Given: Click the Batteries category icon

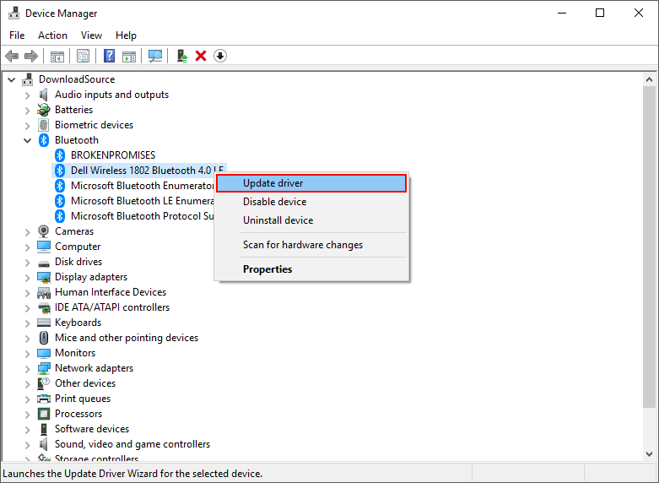Looking at the screenshot, I should 43,110.
